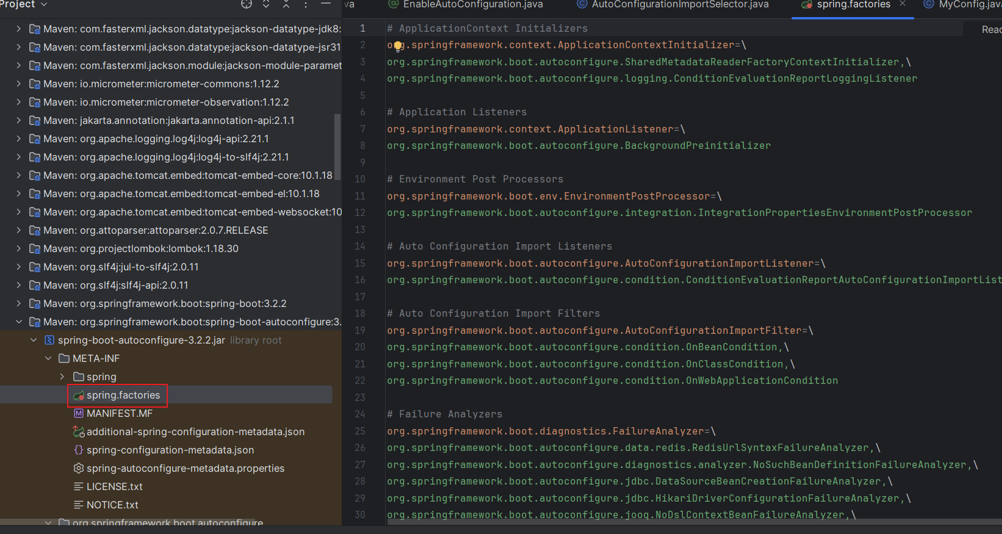Click library icon for Maven attoparser:2.0.7.RELEASE
This screenshot has width=1002, height=534.
[35, 230]
